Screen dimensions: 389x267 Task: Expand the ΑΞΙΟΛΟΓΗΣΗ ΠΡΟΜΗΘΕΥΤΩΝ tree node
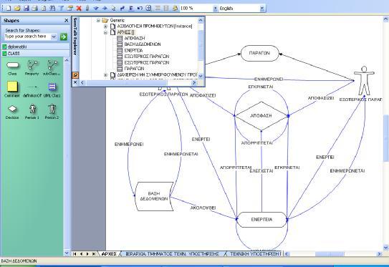(x=105, y=26)
